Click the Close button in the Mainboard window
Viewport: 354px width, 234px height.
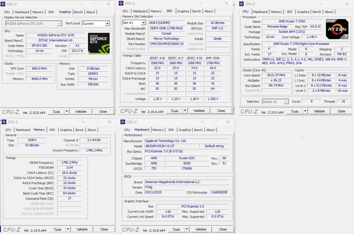click(223, 229)
